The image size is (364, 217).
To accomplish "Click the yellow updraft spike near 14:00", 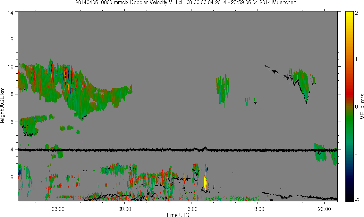I will [x=205, y=182].
